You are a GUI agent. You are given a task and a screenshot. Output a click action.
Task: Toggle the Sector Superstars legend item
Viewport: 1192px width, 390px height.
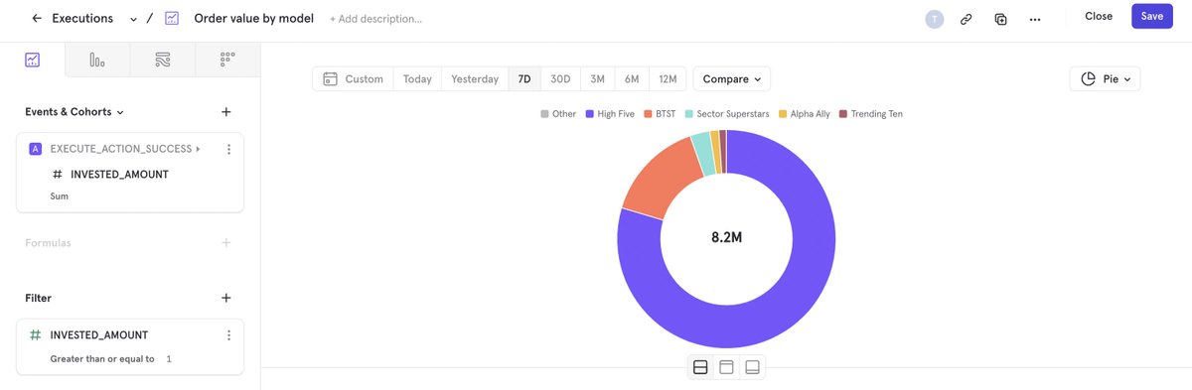point(726,114)
